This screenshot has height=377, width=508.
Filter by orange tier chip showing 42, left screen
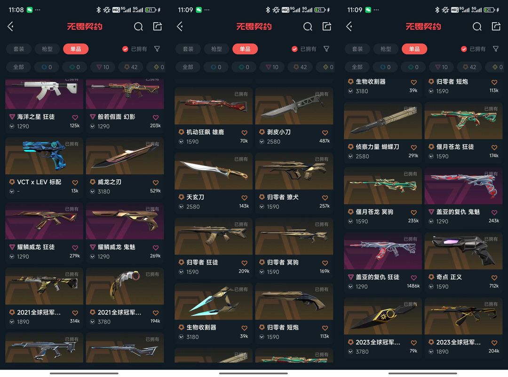(131, 67)
